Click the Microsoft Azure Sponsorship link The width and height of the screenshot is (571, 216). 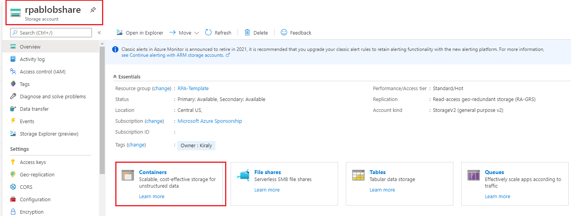[x=210, y=121]
